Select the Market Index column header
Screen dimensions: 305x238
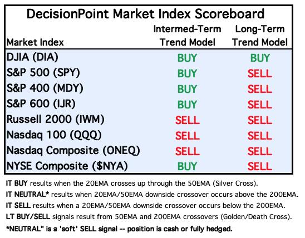35,42
